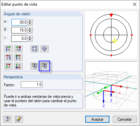The image size is (140, 126).
Task: Set view in X direction
Action: point(8,49)
